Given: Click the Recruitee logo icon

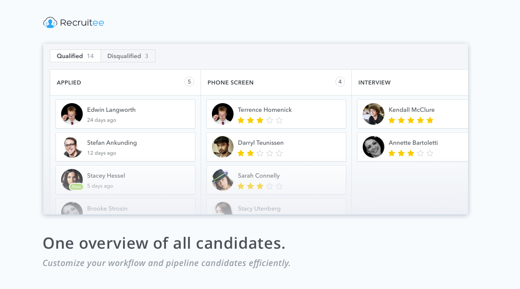Looking at the screenshot, I should [x=50, y=23].
